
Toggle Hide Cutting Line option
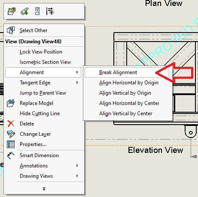pyautogui.click(x=40, y=113)
